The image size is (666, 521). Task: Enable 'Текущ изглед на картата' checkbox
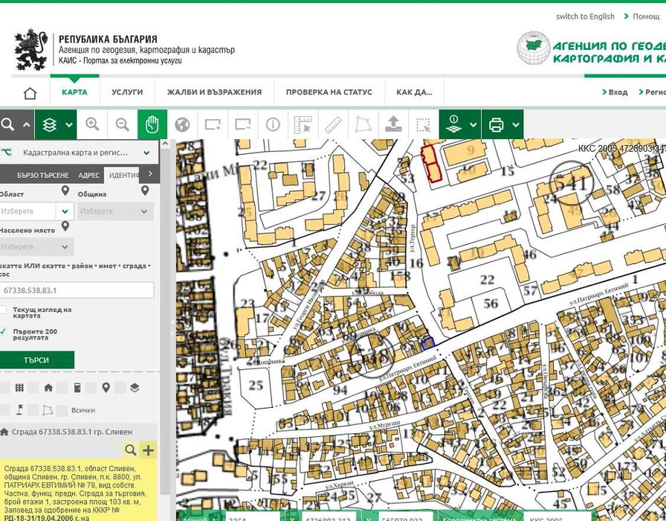[x=4, y=310]
